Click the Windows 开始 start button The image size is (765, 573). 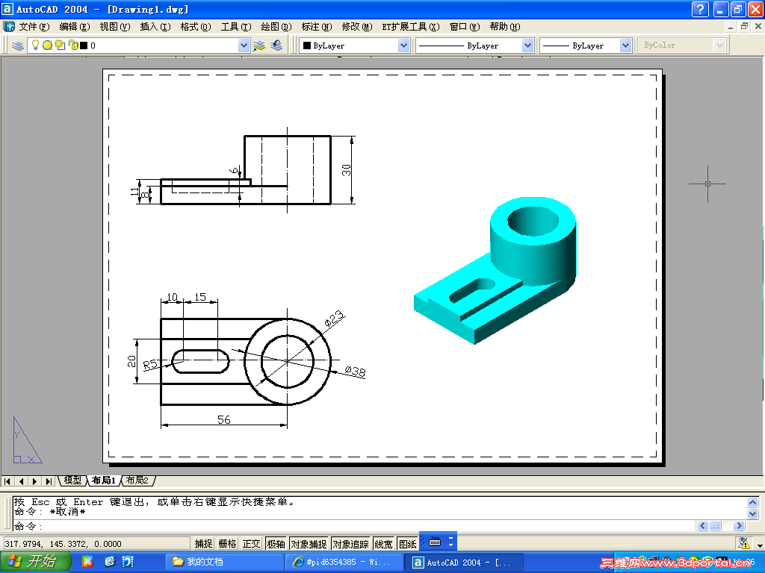click(x=35, y=561)
